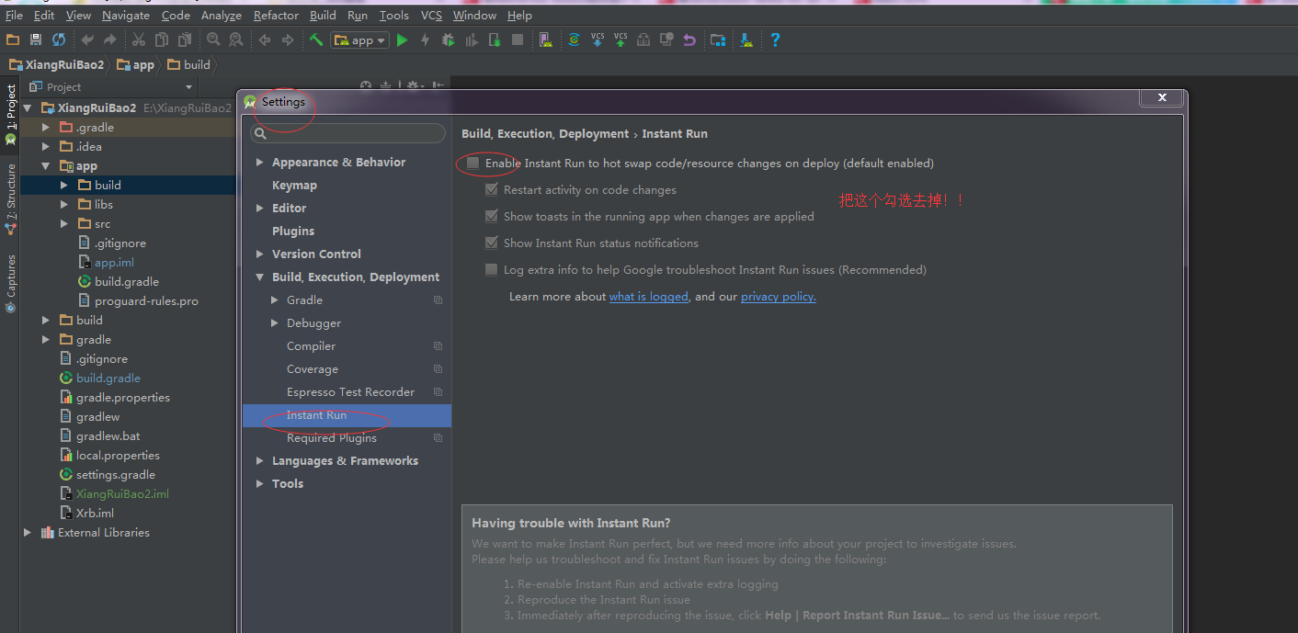Screen dimensions: 1298x633
Task: Click the Copy icon in toolbar
Action: (x=162, y=40)
